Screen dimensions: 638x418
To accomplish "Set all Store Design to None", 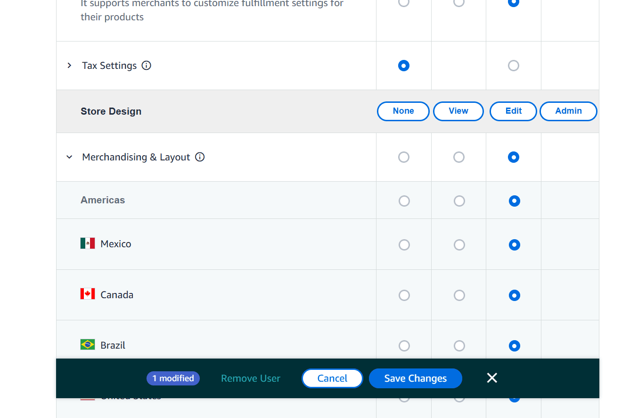I will pyautogui.click(x=403, y=111).
